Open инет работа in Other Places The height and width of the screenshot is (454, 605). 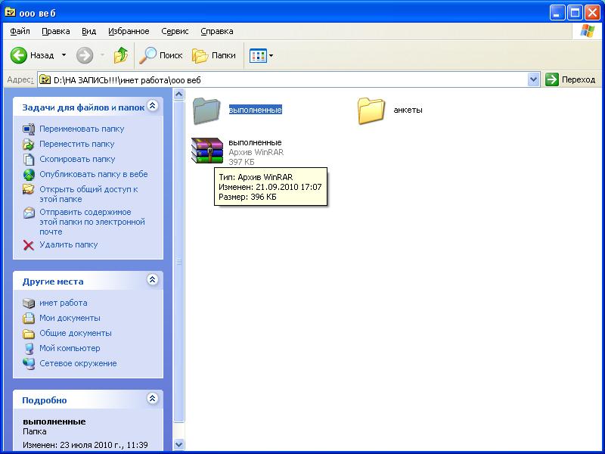coord(64,303)
